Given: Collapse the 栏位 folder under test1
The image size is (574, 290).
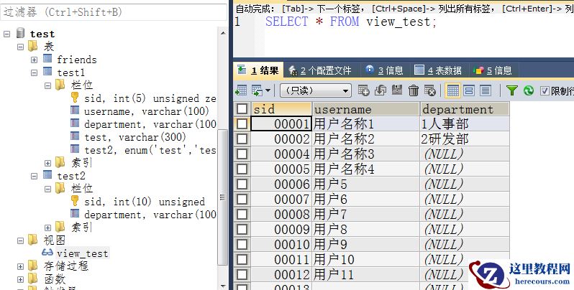Looking at the screenshot, I should point(47,86).
